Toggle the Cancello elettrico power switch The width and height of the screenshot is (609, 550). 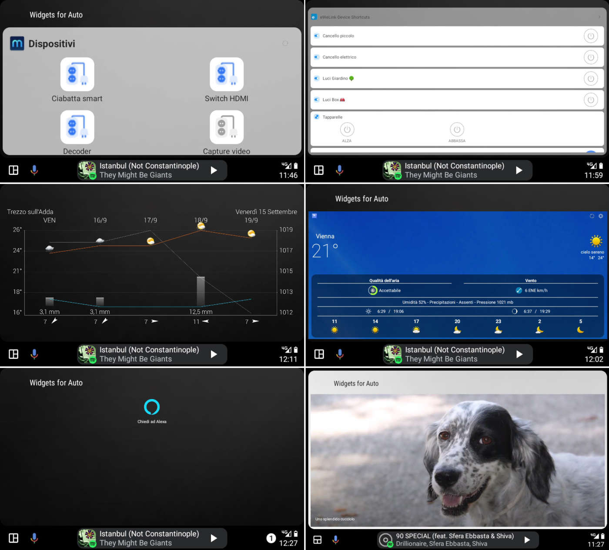point(590,57)
